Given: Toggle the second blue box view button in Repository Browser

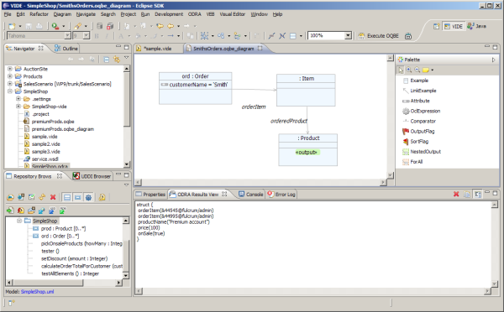Looking at the screenshot, I should pyautogui.click(x=78, y=197).
